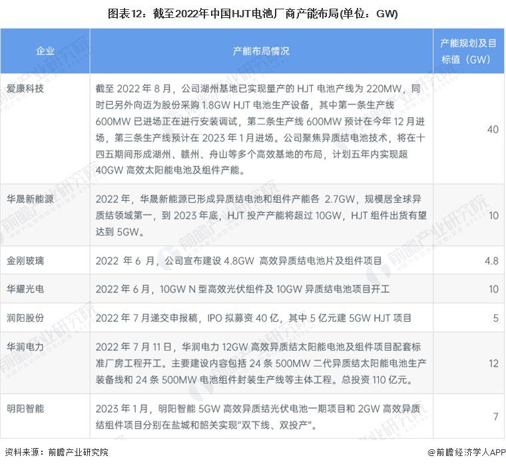Viewport: 506px width, 466px height.
Task: Click the capacity value 7 for 明阳智能
Action: click(495, 417)
